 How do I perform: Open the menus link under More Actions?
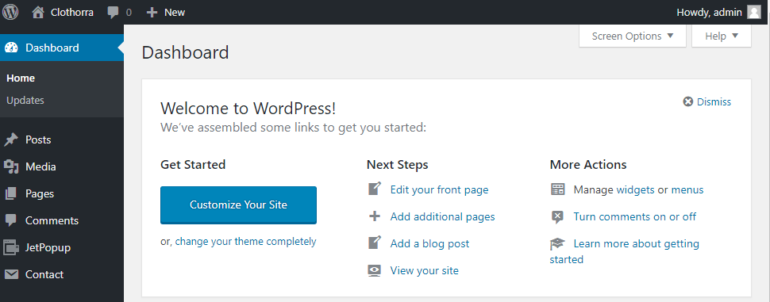(687, 189)
